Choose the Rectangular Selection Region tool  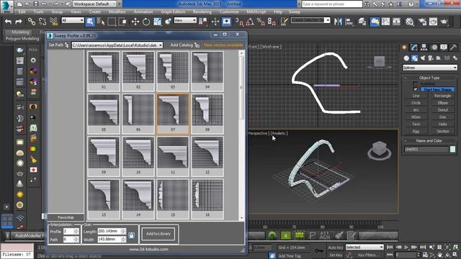(x=112, y=22)
